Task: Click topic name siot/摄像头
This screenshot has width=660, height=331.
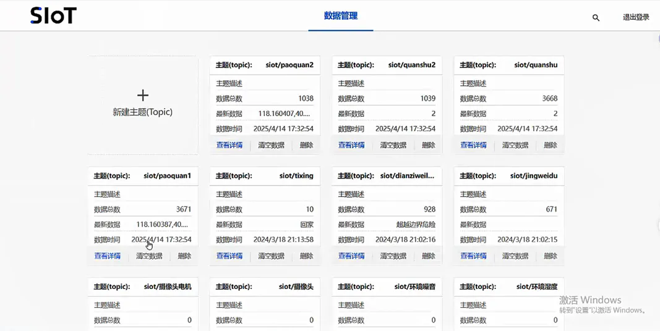Action: click(x=296, y=287)
